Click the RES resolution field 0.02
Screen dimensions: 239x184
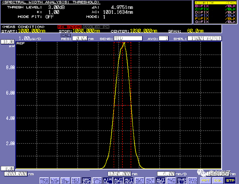point(80,39)
